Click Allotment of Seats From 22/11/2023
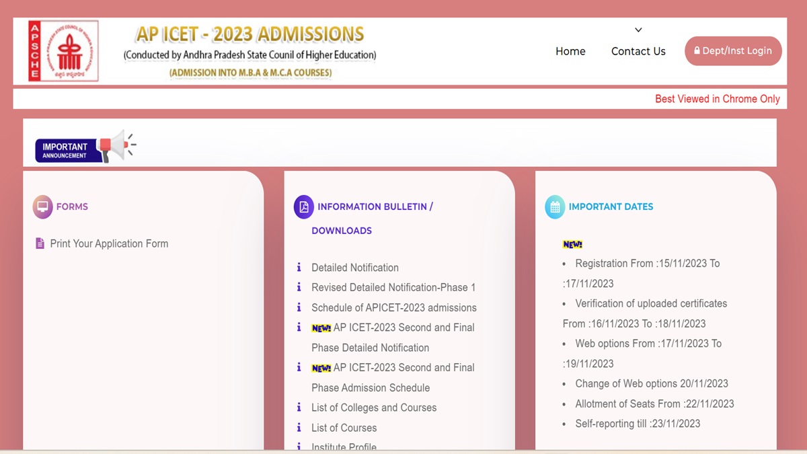The height and width of the screenshot is (454, 807). [x=654, y=404]
